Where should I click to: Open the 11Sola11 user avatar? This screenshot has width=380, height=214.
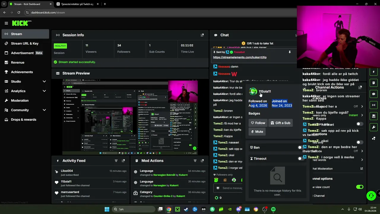point(253,92)
